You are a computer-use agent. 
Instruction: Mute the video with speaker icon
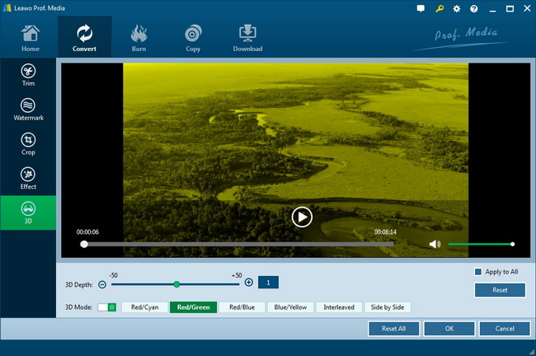pyautogui.click(x=435, y=244)
